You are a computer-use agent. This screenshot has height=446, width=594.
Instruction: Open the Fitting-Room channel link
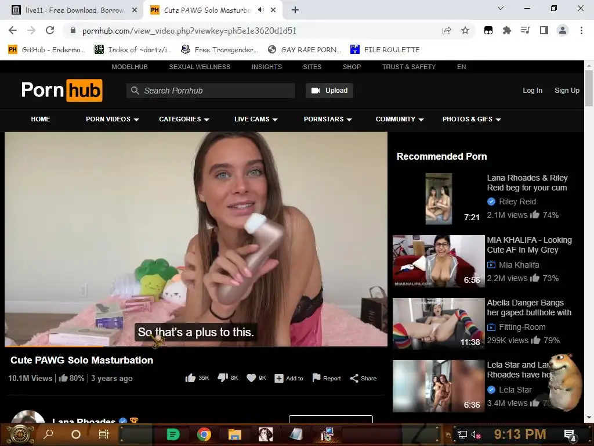[522, 328]
